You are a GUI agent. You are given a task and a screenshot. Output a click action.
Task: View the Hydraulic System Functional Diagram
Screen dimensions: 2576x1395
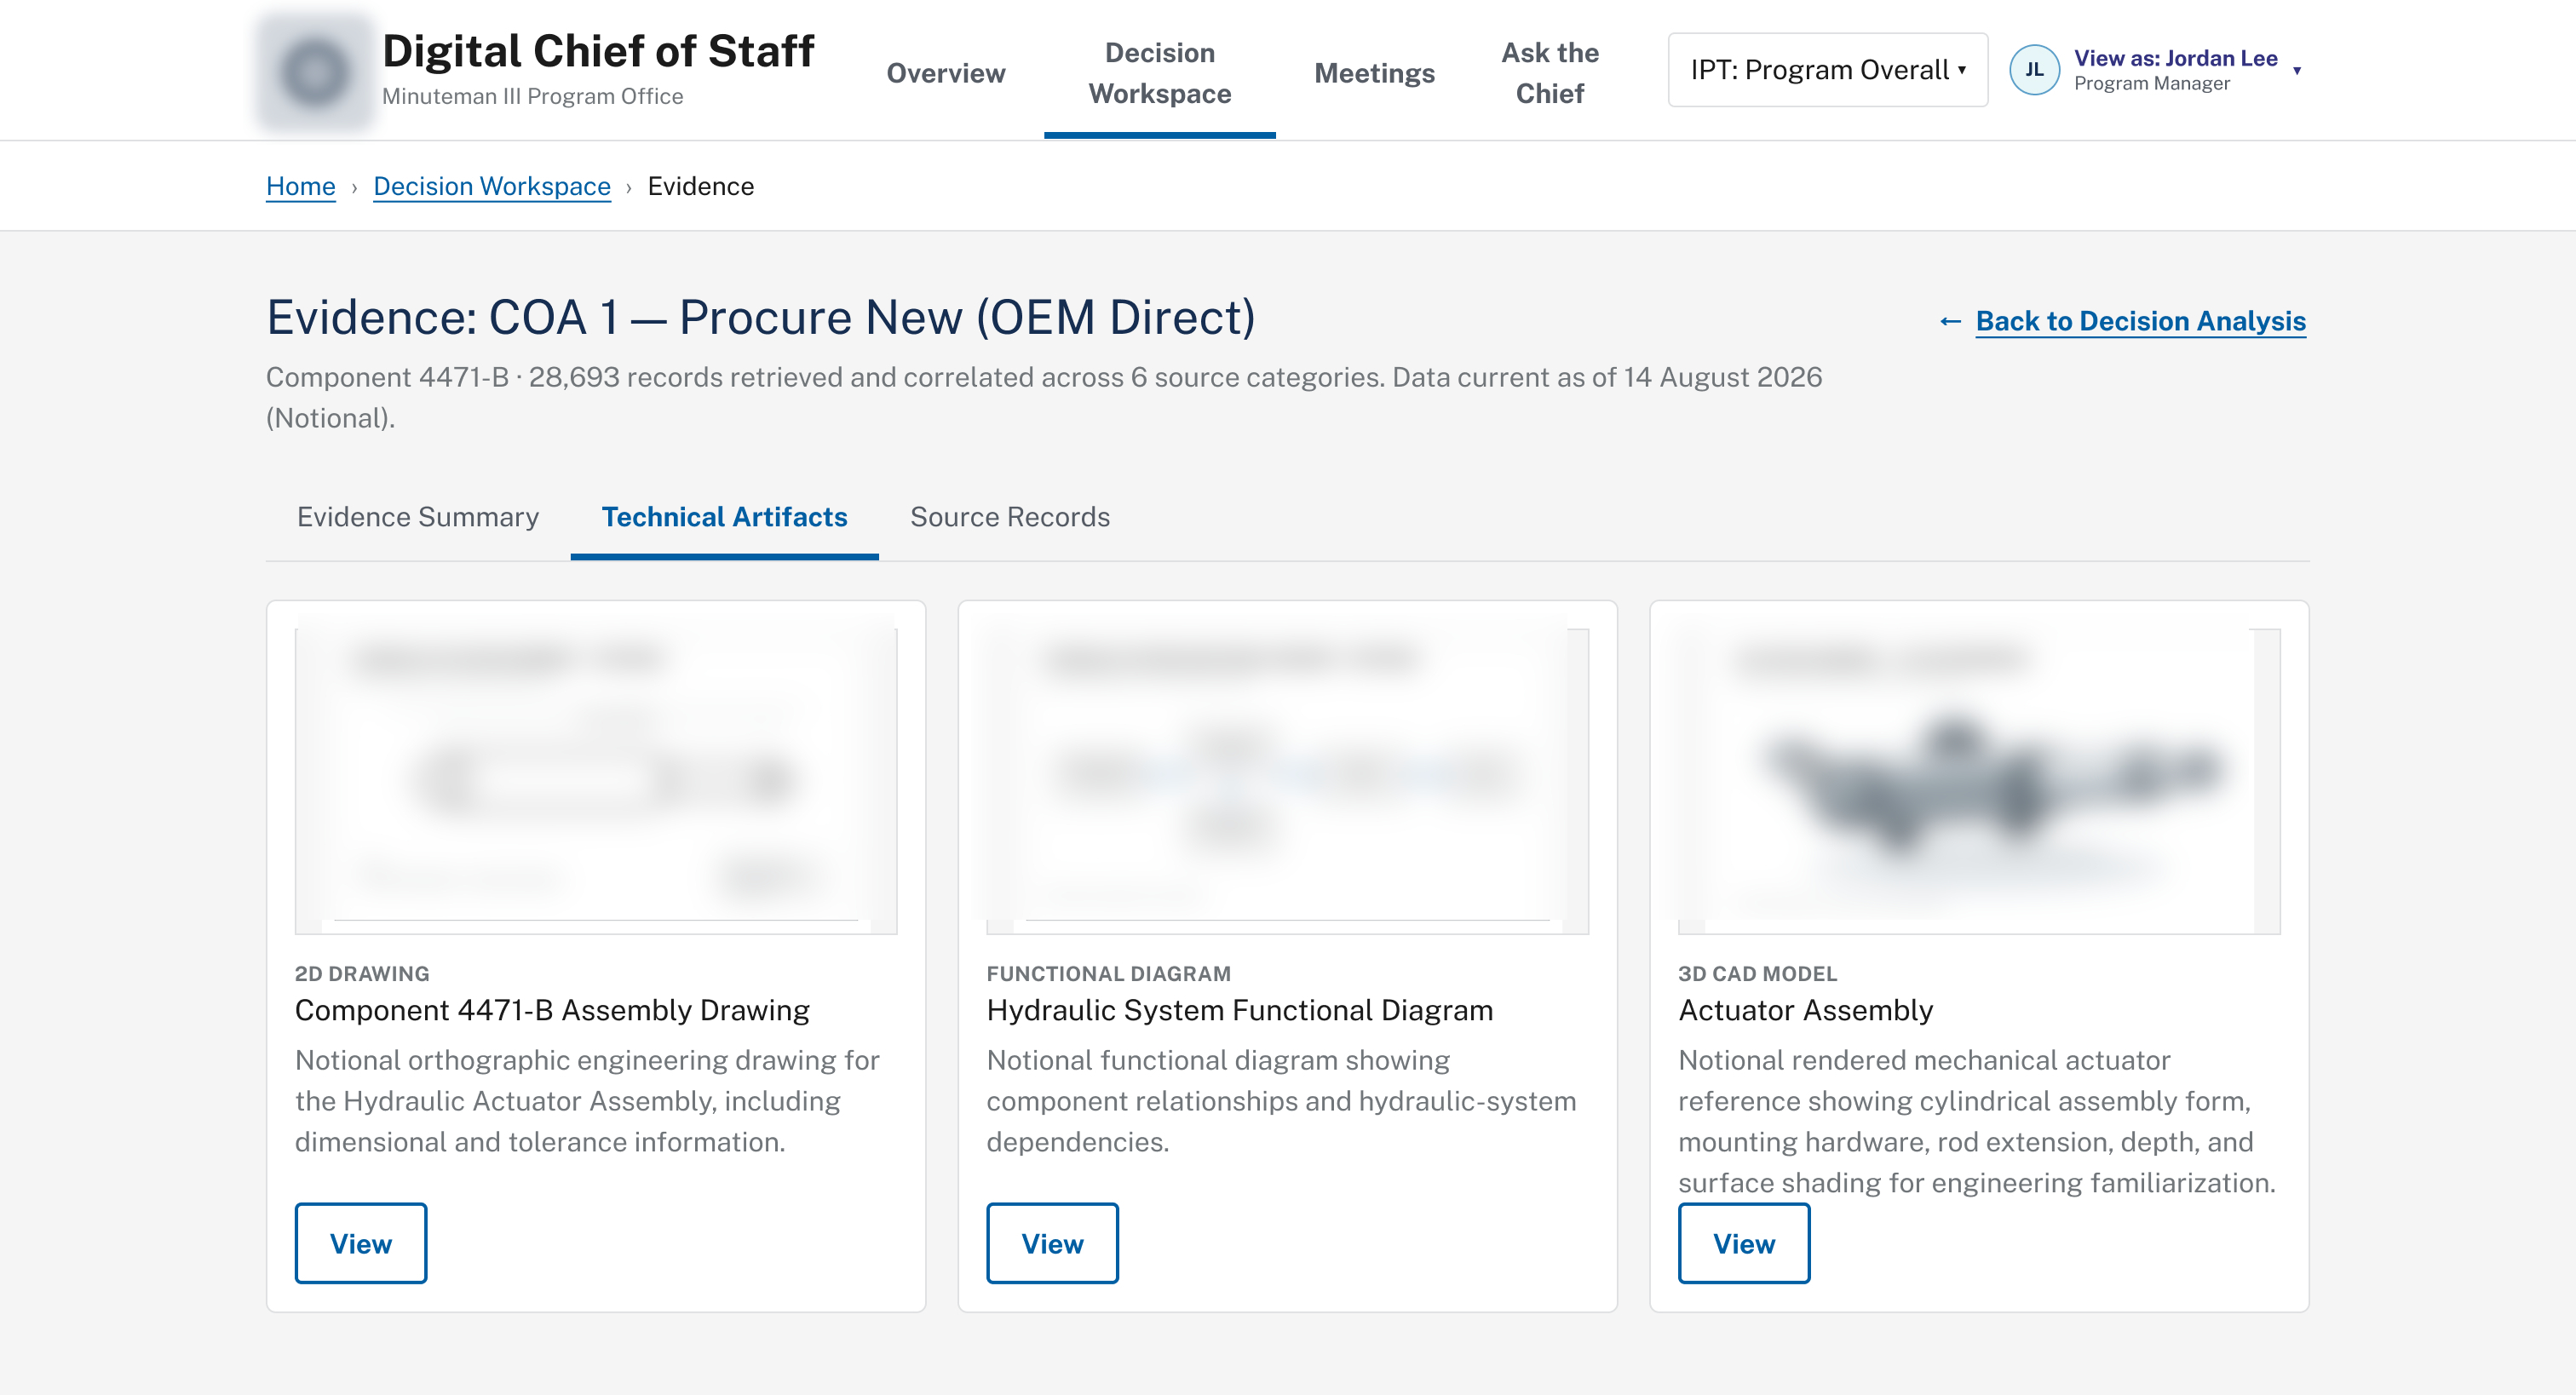1052,1243
